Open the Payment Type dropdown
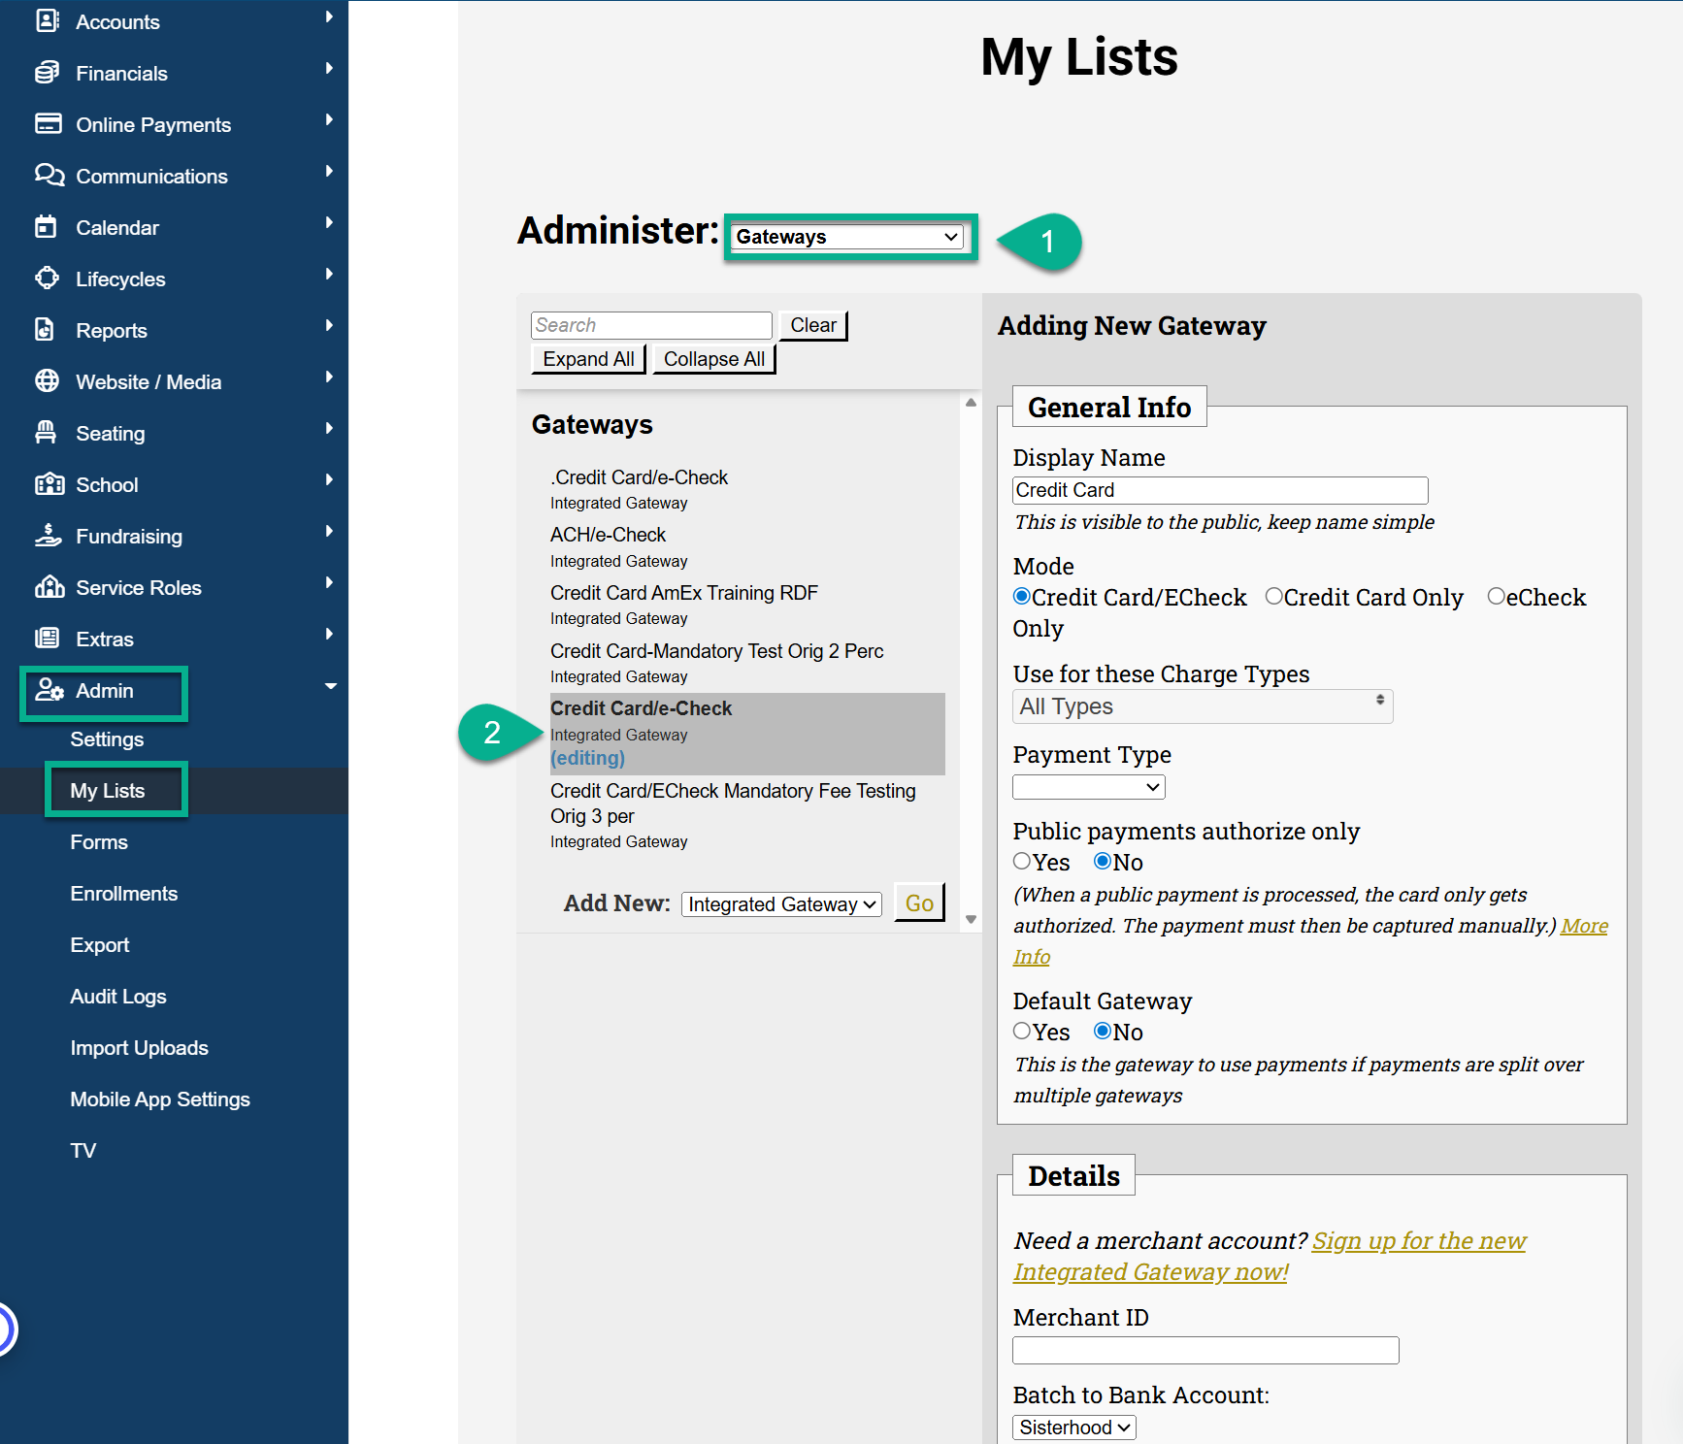Image resolution: width=1683 pixels, height=1444 pixels. pyautogui.click(x=1088, y=787)
